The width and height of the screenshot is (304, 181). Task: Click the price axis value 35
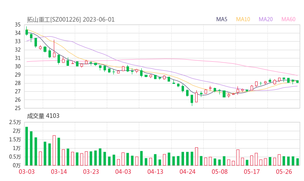[x=18, y=25]
